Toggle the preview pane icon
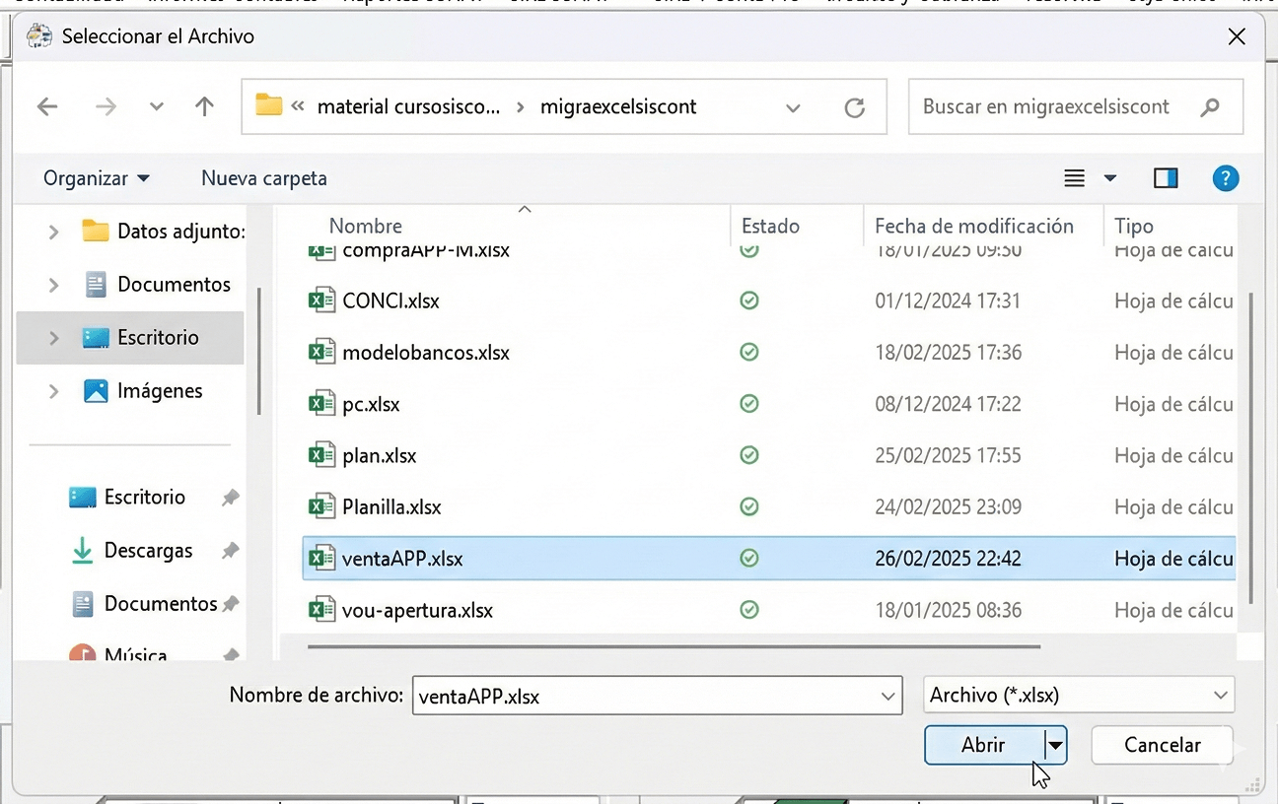Viewport: 1278px width, 804px height. pyautogui.click(x=1166, y=178)
